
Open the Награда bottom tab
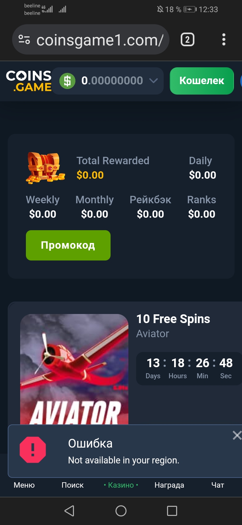tap(169, 485)
